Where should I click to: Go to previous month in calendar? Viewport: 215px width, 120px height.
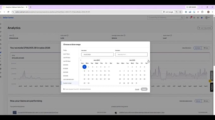pos(81,60)
